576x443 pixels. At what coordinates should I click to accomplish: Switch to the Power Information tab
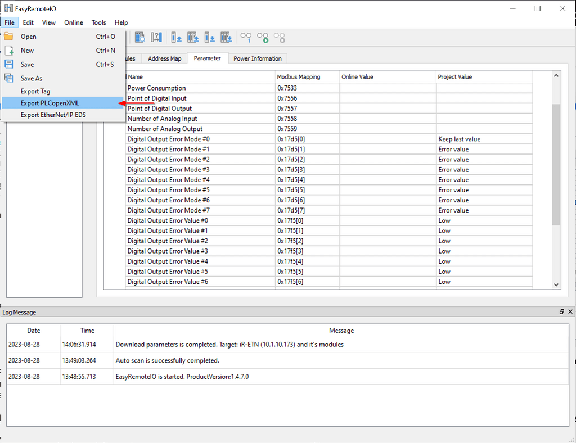coord(257,58)
